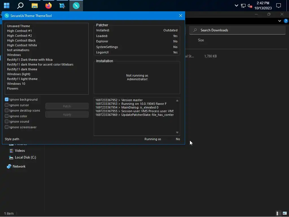Select High Contrast White theme
289x217 pixels.
[22, 45]
